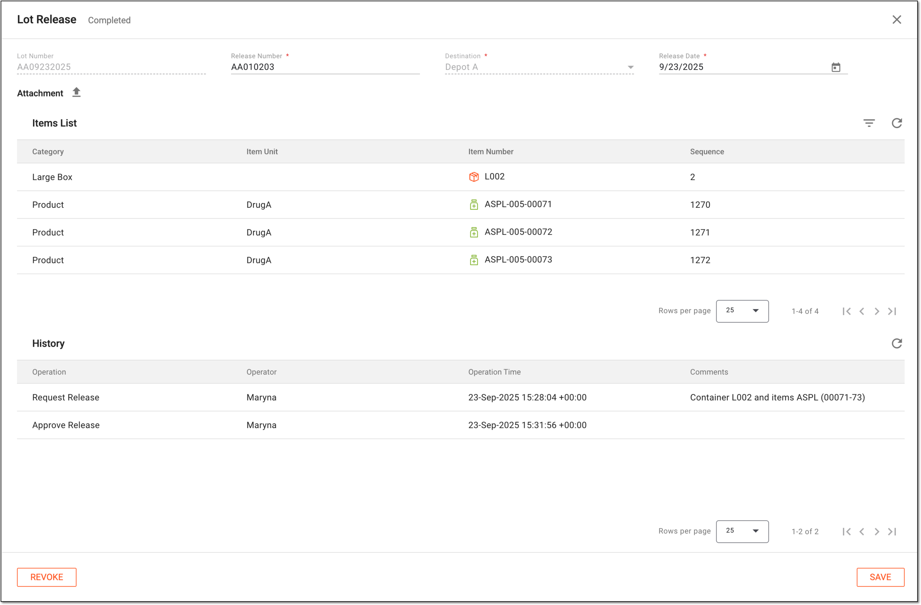Click the Operation Time column header
This screenshot has width=921, height=605.
click(x=494, y=372)
